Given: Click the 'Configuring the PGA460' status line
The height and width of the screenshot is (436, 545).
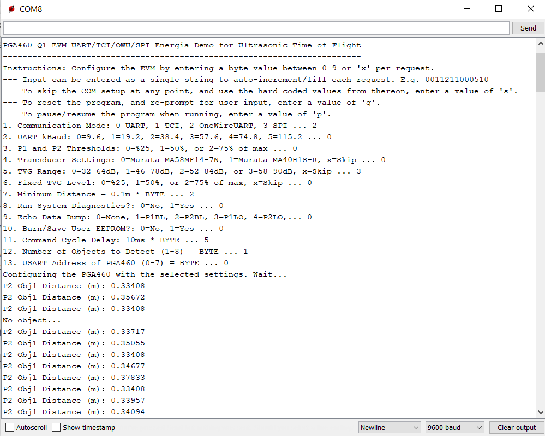Looking at the screenshot, I should tap(145, 274).
